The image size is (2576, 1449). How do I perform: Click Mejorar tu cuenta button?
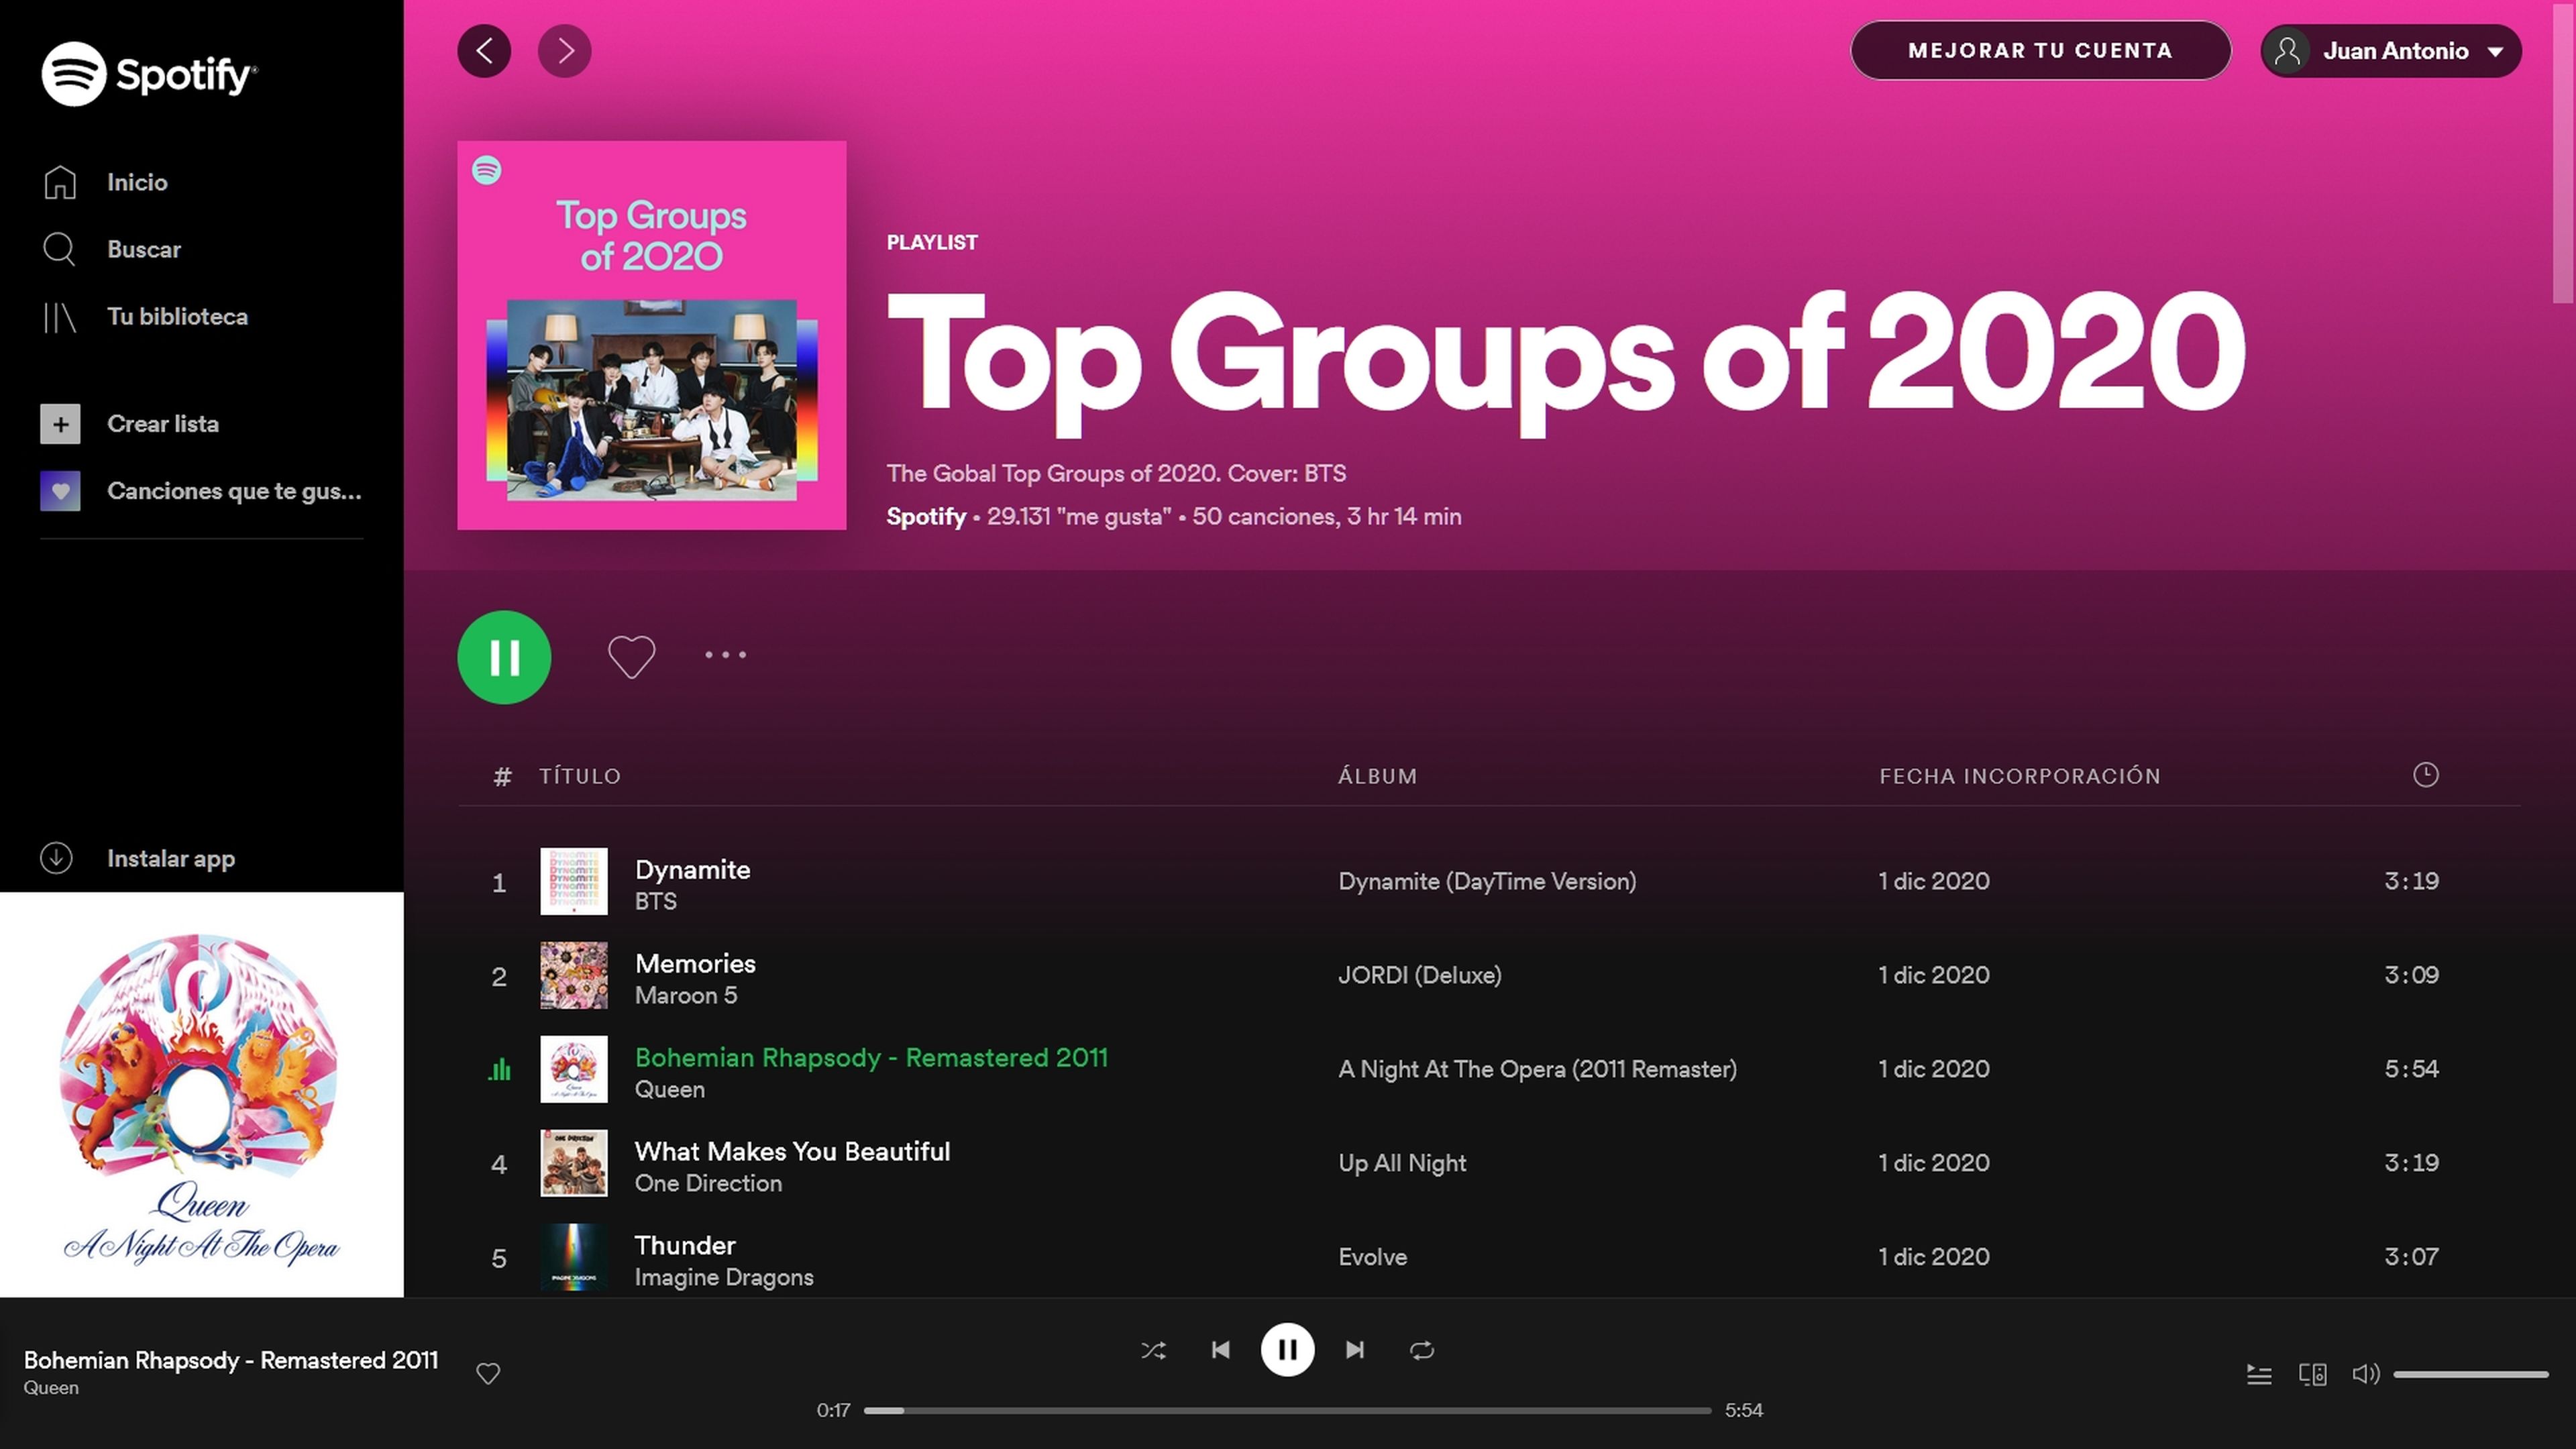click(2040, 50)
